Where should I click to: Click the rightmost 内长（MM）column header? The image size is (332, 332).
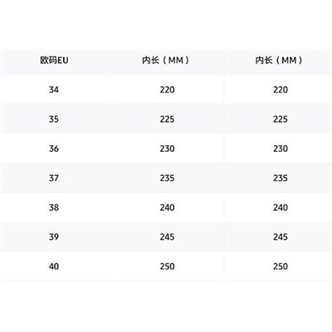(281, 60)
